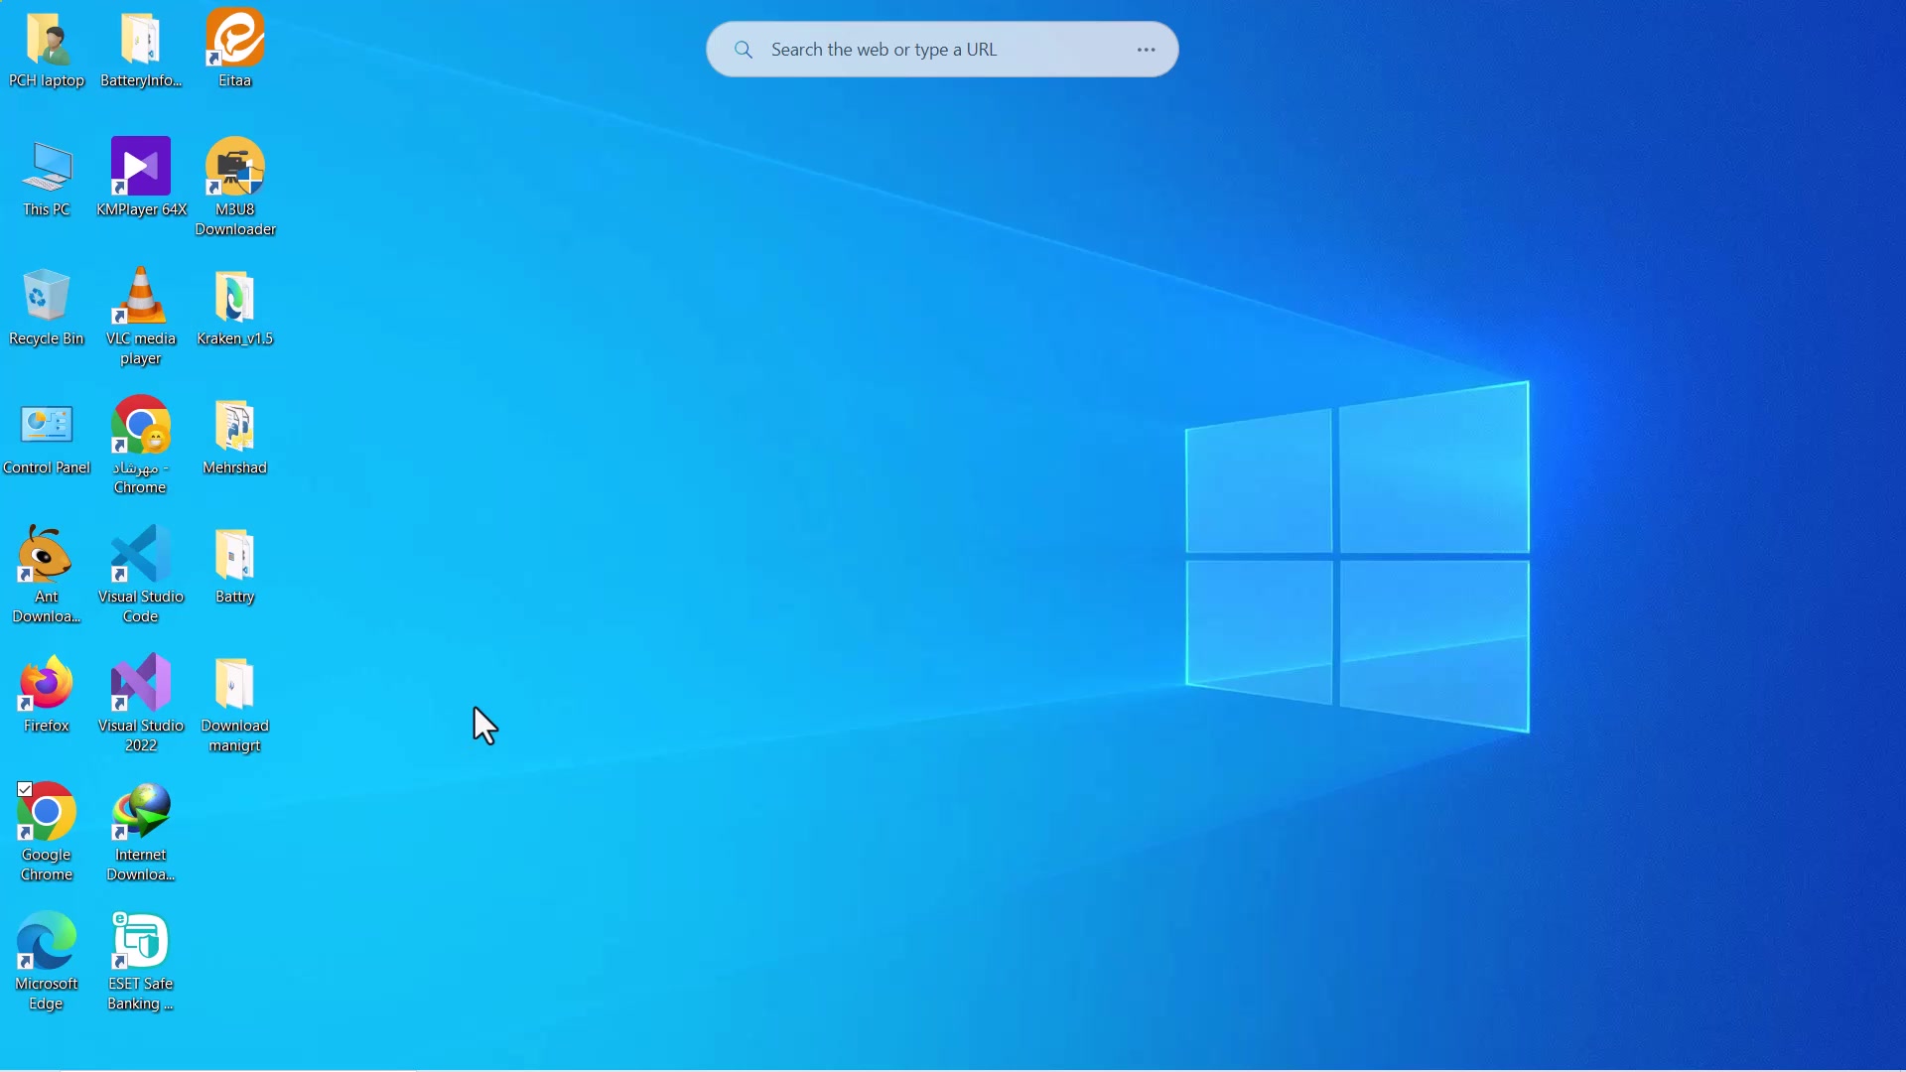Select the Download manigrt folder
The height and width of the screenshot is (1072, 1906).
pos(235,683)
